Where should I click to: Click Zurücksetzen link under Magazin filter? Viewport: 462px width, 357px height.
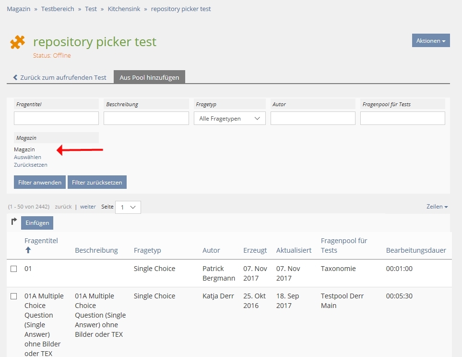[31, 165]
